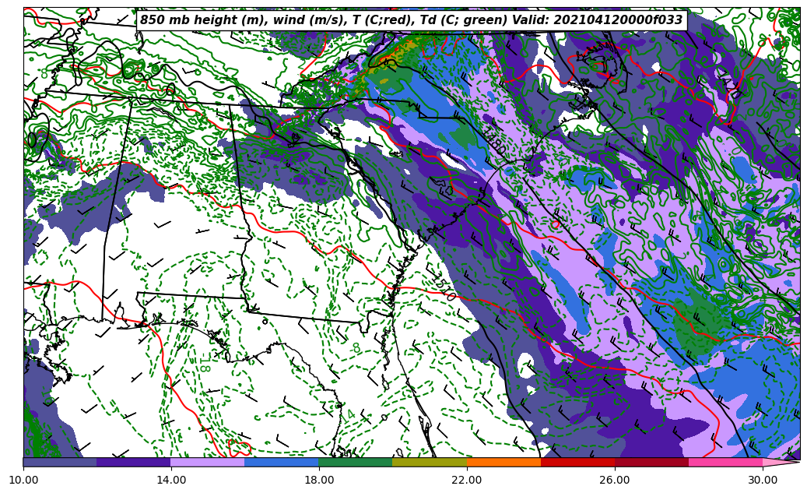This screenshot has height=493, width=807.
Task: Click the 10.00 colorbar tick label
Action: pos(23,480)
